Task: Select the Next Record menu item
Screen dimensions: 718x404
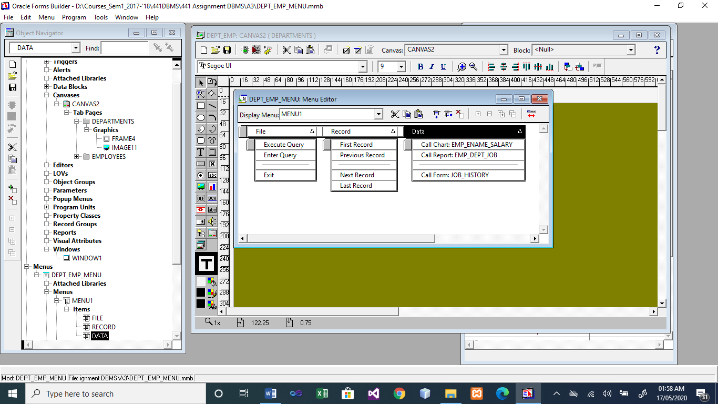Action: (x=364, y=175)
